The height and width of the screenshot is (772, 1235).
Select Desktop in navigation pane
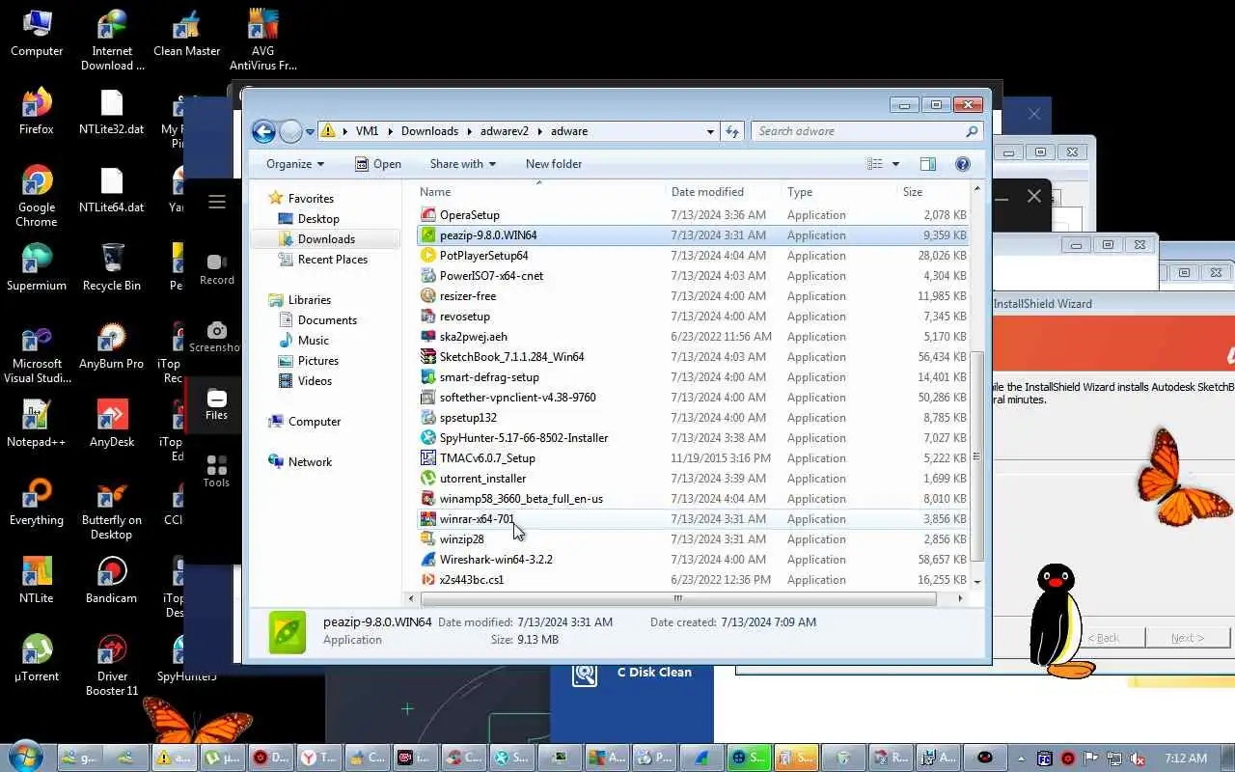coord(318,219)
